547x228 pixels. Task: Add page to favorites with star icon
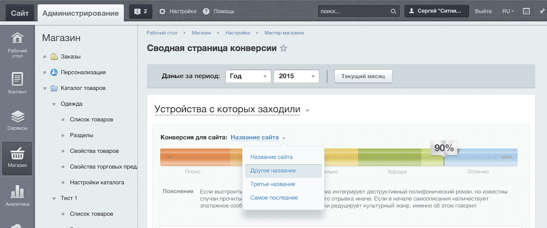tap(284, 48)
